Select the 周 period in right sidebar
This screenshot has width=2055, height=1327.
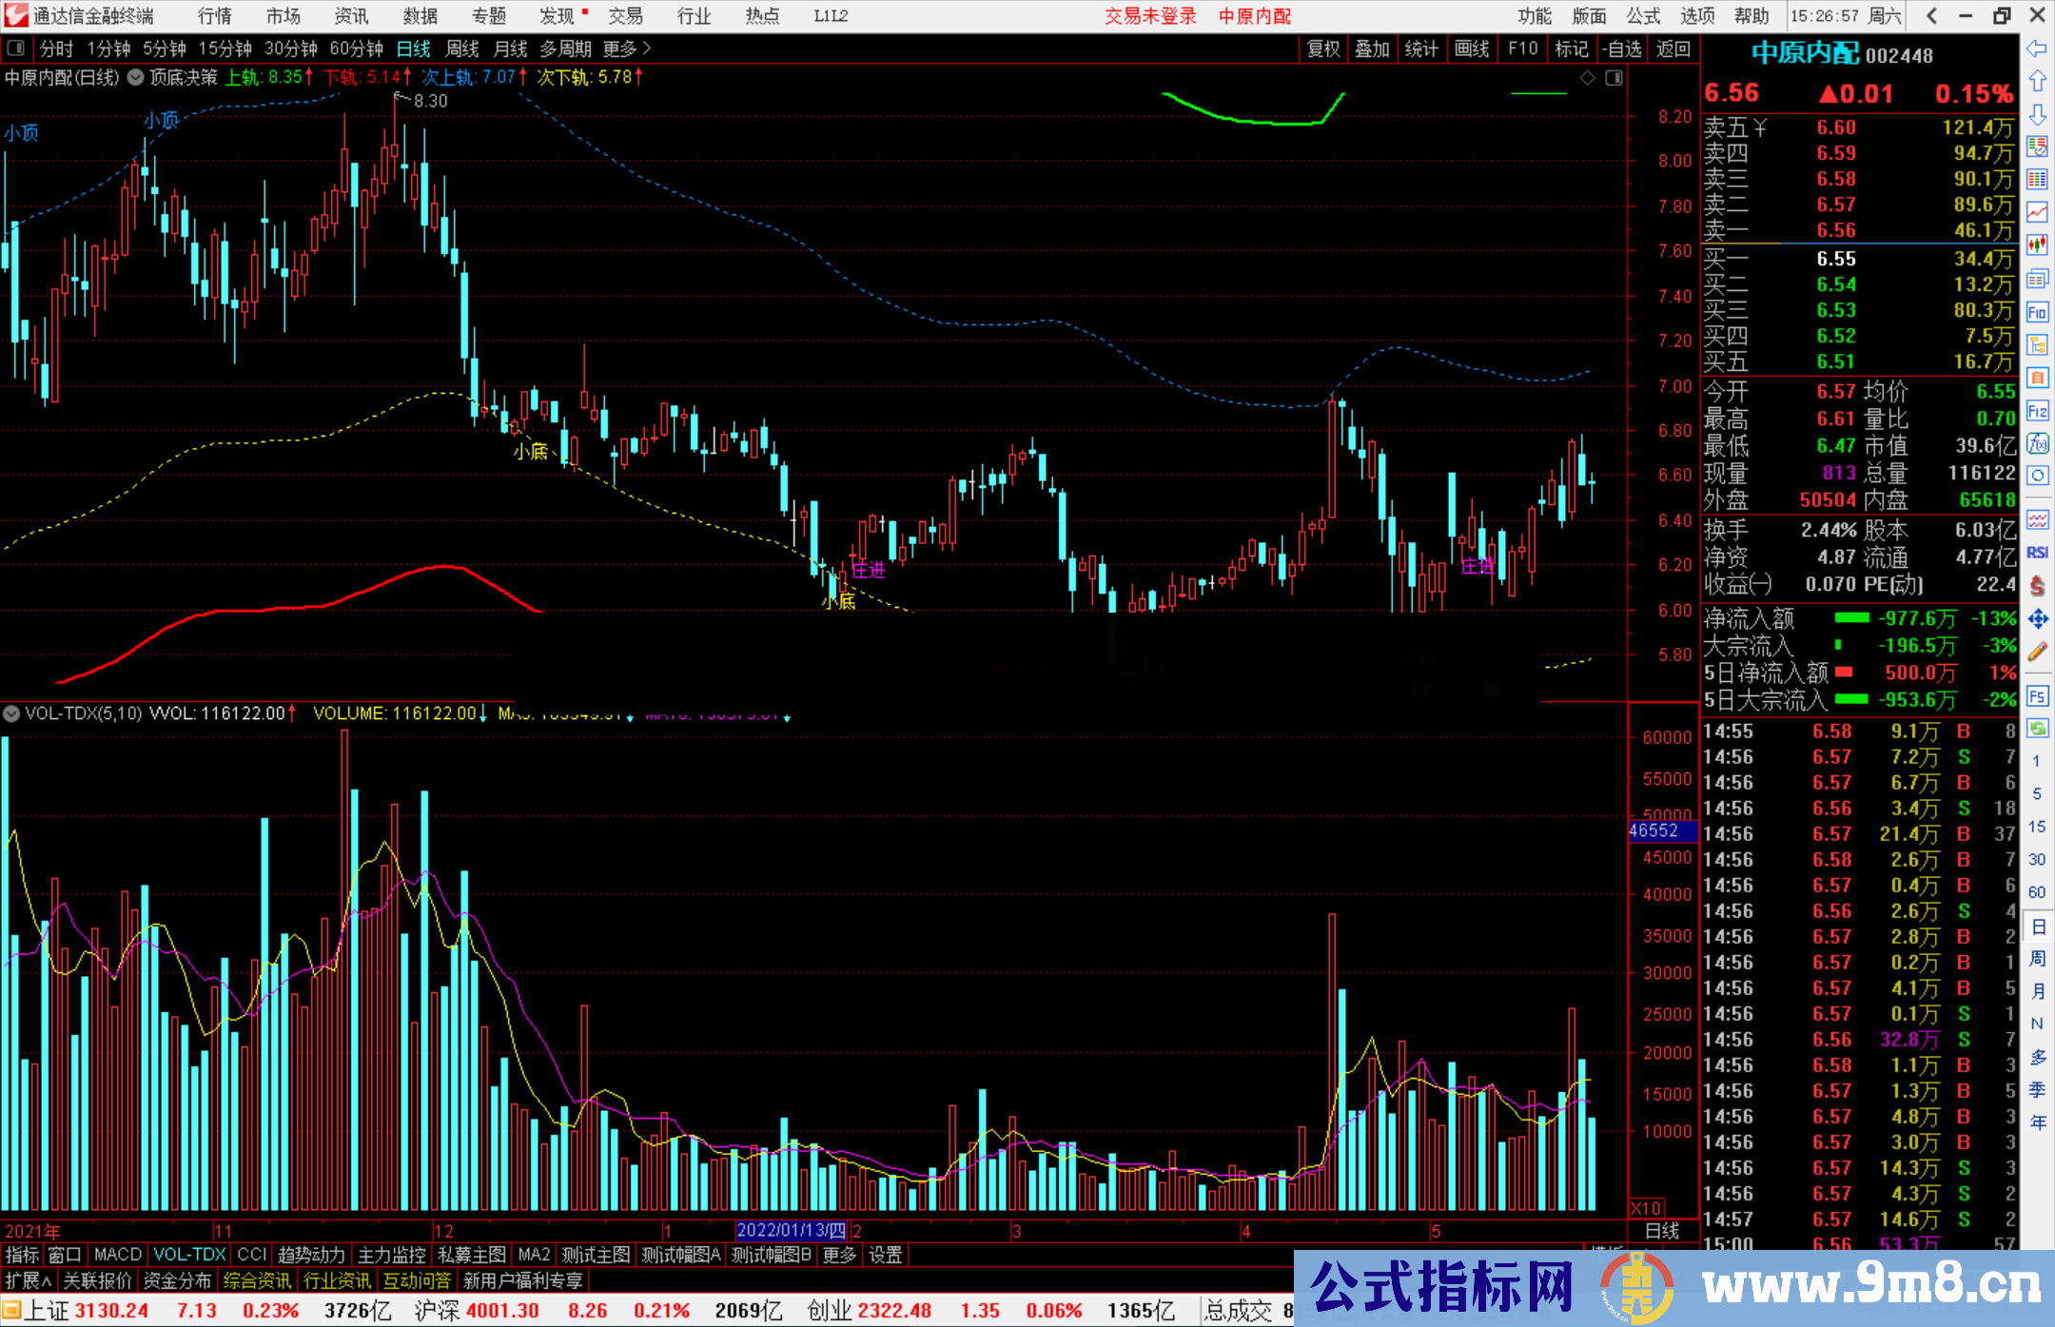click(x=2037, y=958)
